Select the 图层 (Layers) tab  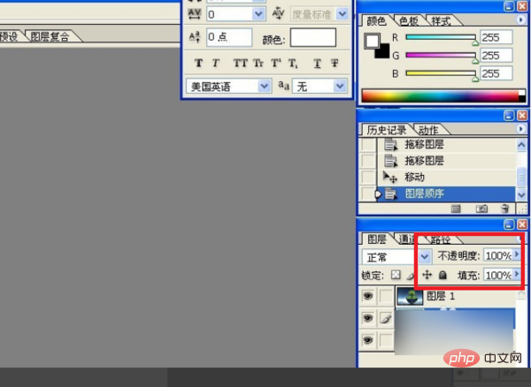377,239
